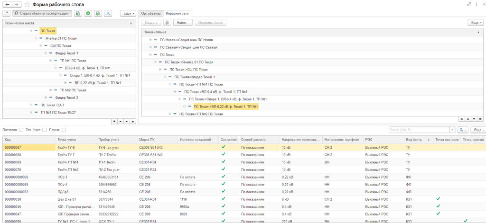Viewport: 486px width, 223px height.
Task: Click the first icon in the left panel toolbar
Action: point(6,14)
